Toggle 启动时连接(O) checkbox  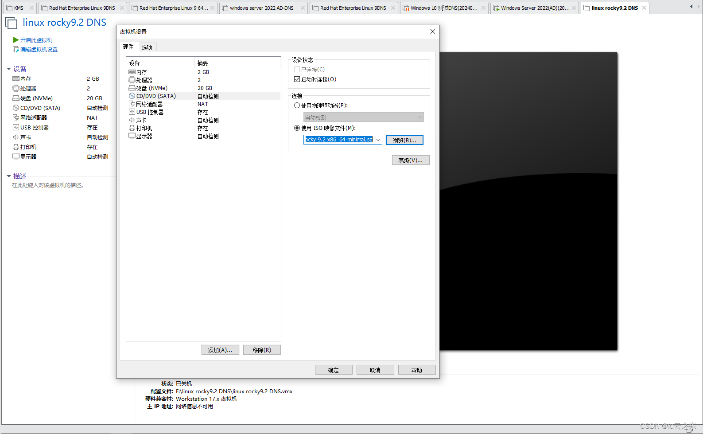[x=297, y=79]
